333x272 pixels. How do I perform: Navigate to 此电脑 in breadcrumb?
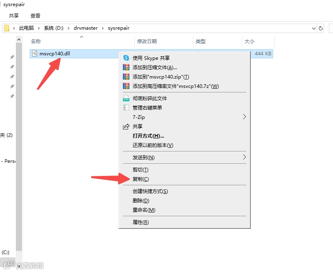pyautogui.click(x=26, y=28)
